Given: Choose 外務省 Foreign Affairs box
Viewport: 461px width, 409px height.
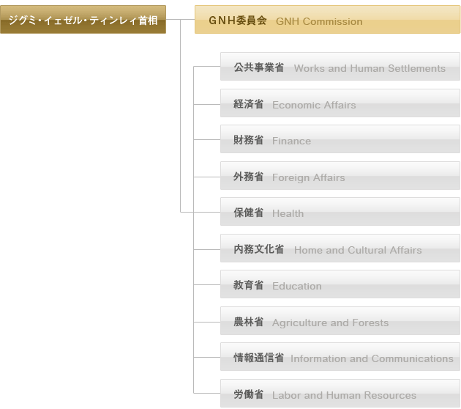Looking at the screenshot, I should 340,175.
